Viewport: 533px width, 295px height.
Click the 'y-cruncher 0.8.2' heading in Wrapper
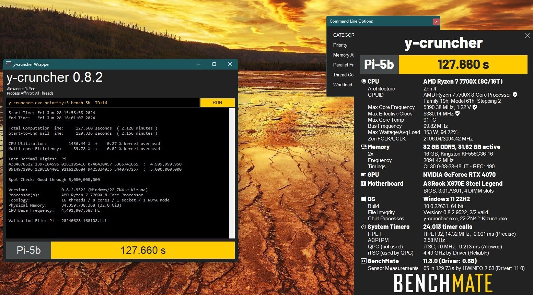tap(55, 77)
